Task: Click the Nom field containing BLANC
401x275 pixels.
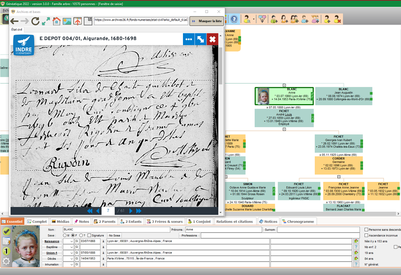Action: click(x=116, y=229)
